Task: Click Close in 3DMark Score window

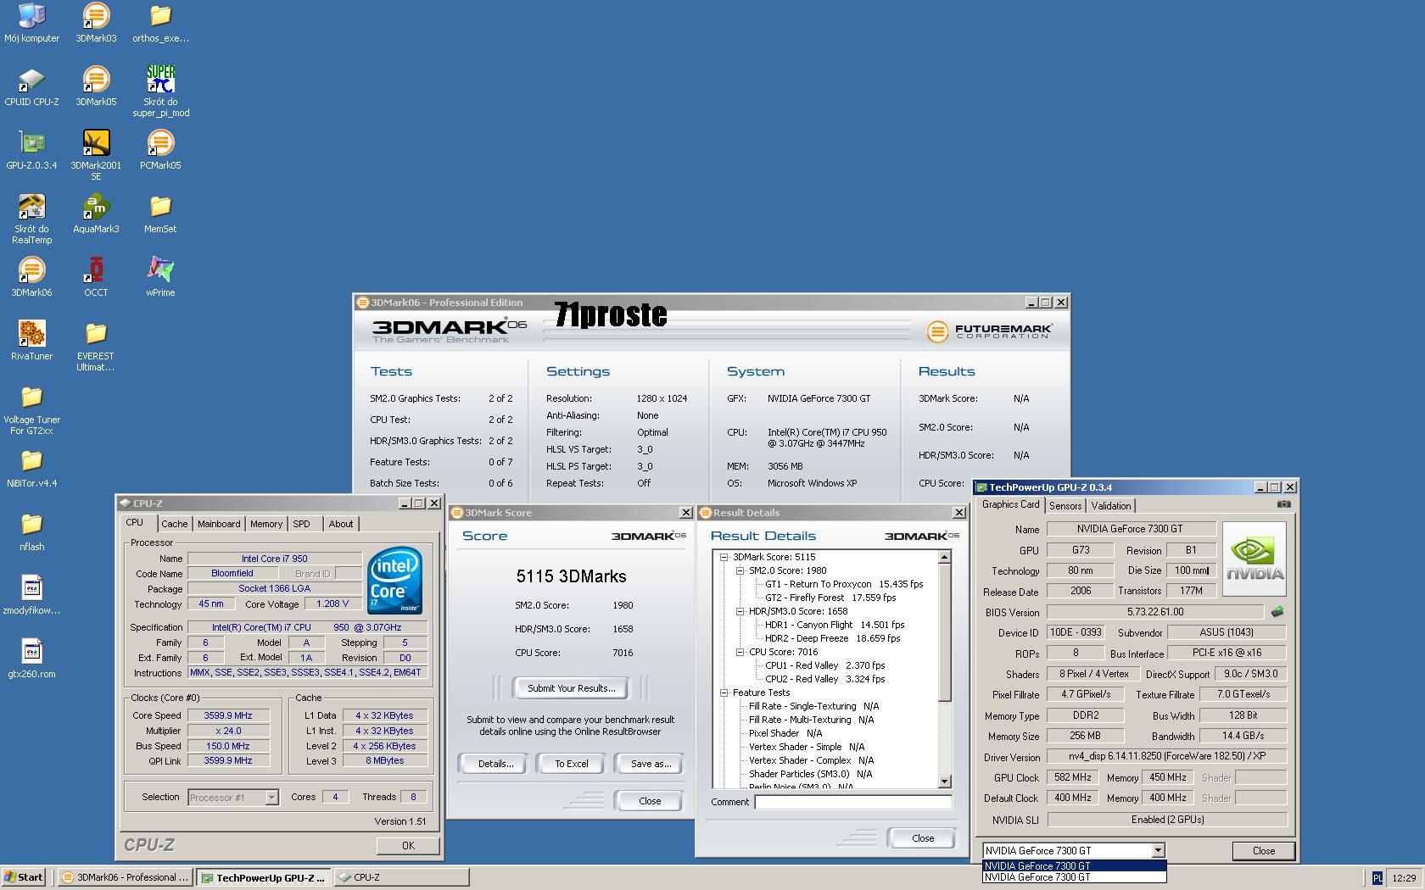Action: point(650,801)
